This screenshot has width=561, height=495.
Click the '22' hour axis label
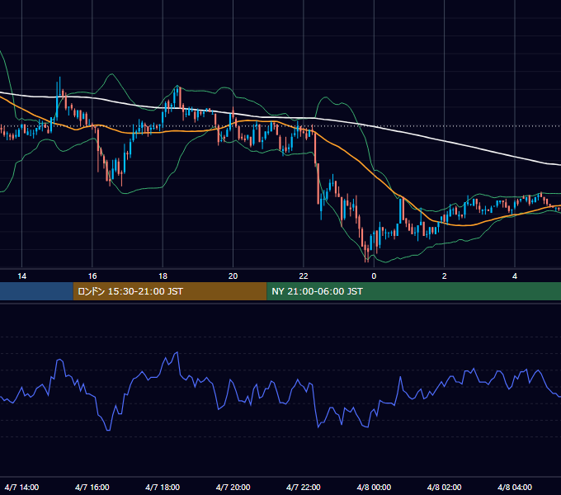[304, 276]
